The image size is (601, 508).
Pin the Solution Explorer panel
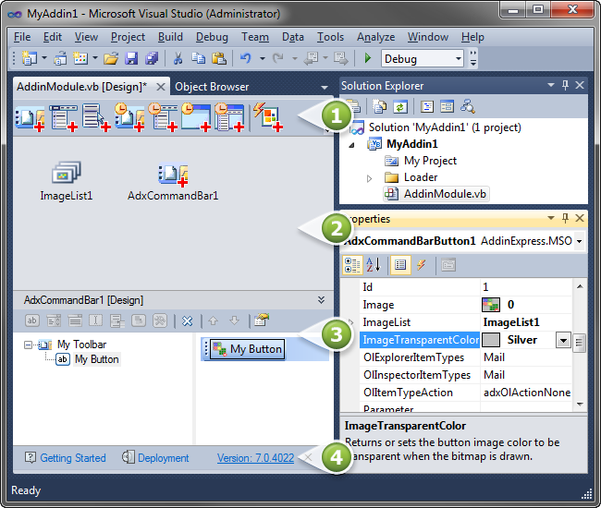click(565, 85)
